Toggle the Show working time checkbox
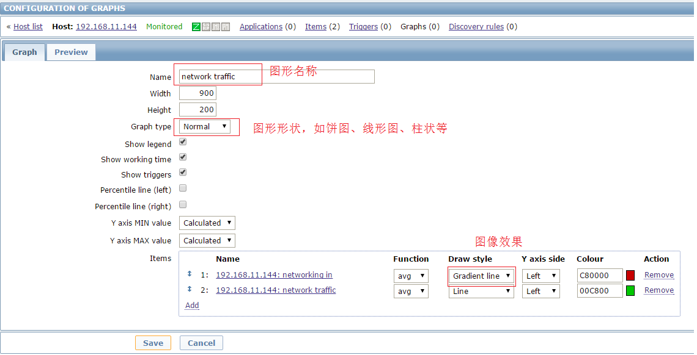This screenshot has width=697, height=355. click(183, 157)
